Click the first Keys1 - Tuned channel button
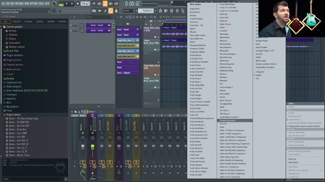This screenshot has height=182, width=325. [x=99, y=25]
